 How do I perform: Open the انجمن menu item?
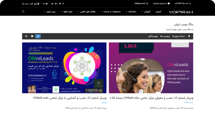coord(158,12)
